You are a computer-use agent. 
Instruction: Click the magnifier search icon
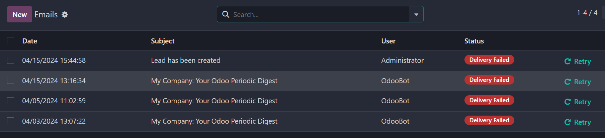click(x=226, y=14)
